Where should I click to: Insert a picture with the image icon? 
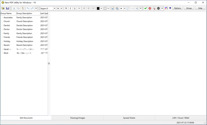[112, 8]
